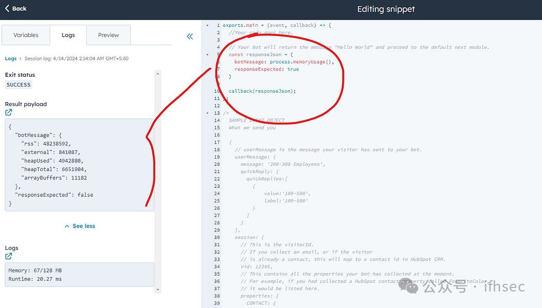
Task: Click the Exit status heading
Action: click(x=20, y=75)
